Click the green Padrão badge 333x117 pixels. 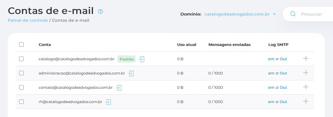click(x=127, y=59)
